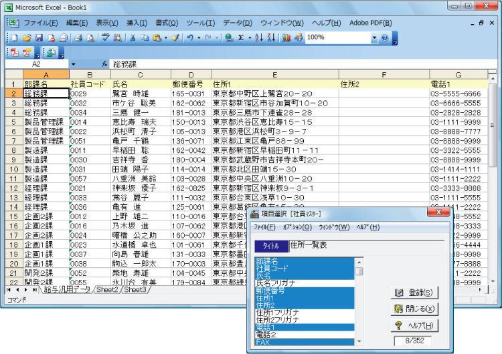Click the last-sheet navigation arrow
Screen dimensions: 502x354
[34, 290]
